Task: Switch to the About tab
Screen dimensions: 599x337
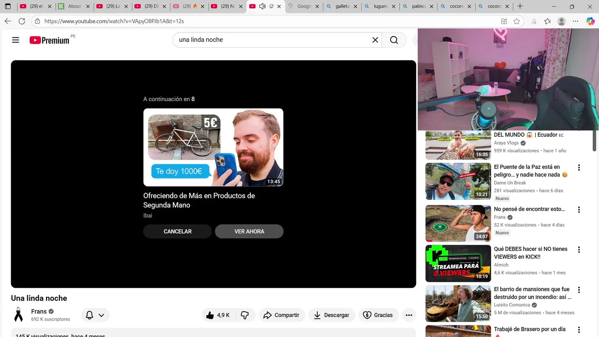Action: (74, 7)
